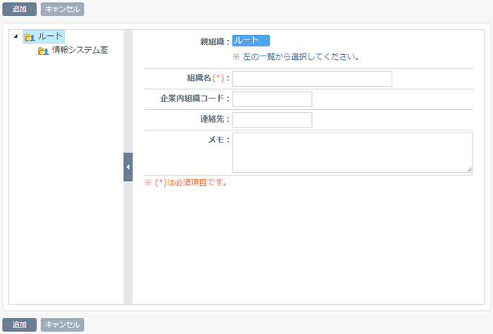Collapse the ルート tree node triangle

click(x=15, y=37)
